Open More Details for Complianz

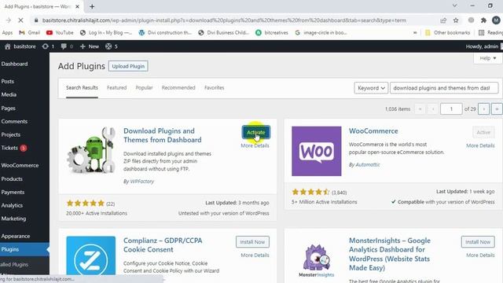click(255, 255)
